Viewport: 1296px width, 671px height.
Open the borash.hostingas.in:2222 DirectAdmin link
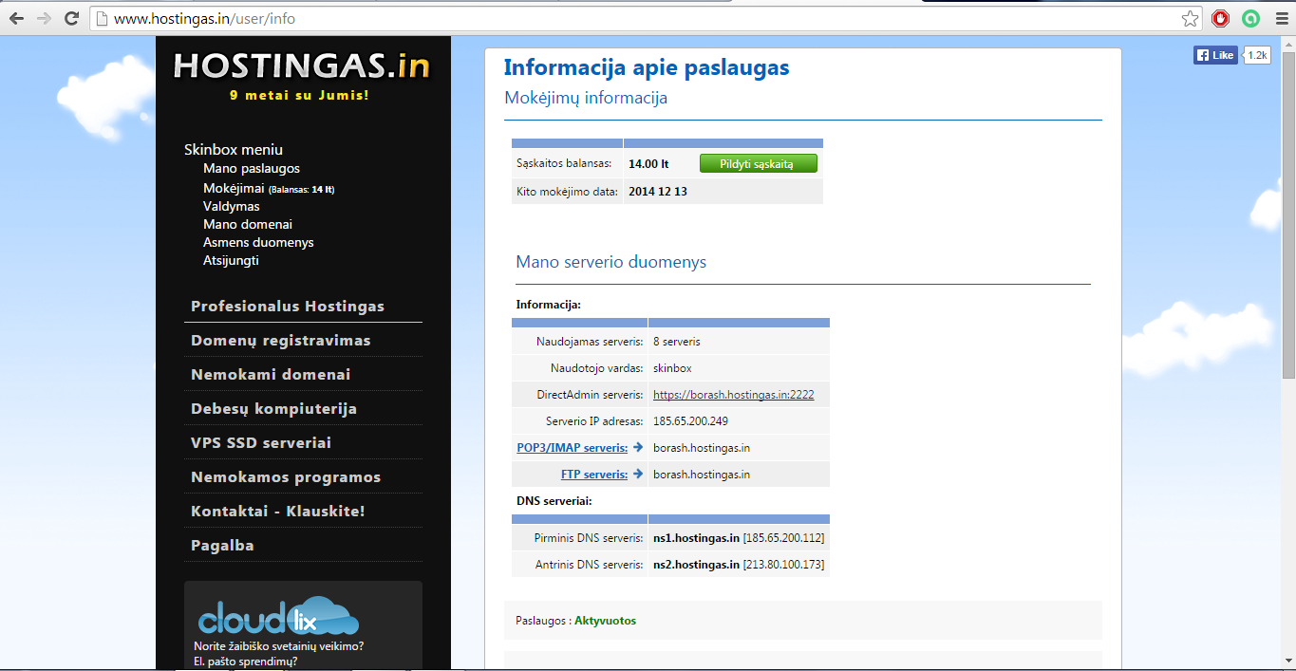[734, 394]
